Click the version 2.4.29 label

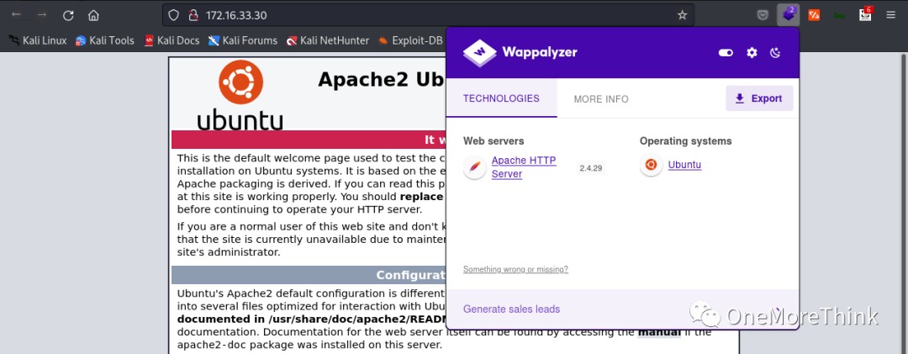point(591,168)
